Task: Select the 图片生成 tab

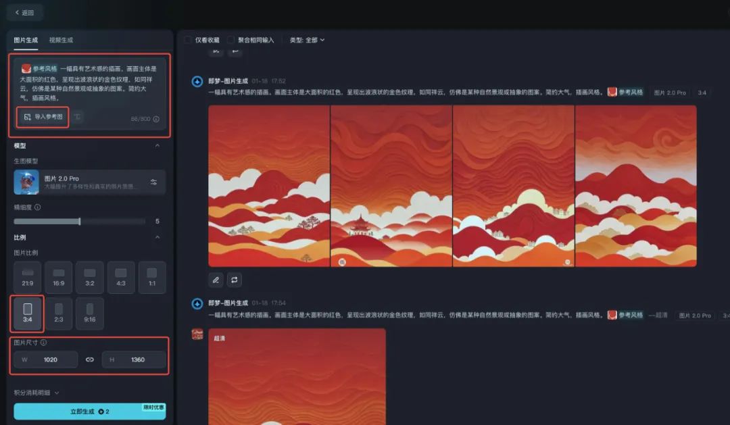Action: click(26, 40)
